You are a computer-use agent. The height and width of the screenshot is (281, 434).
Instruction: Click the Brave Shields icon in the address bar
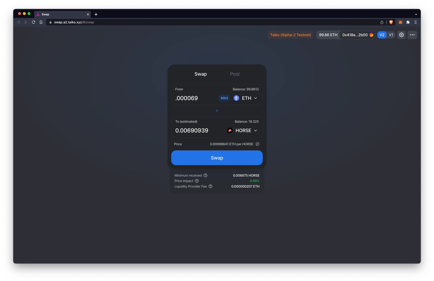(391, 22)
